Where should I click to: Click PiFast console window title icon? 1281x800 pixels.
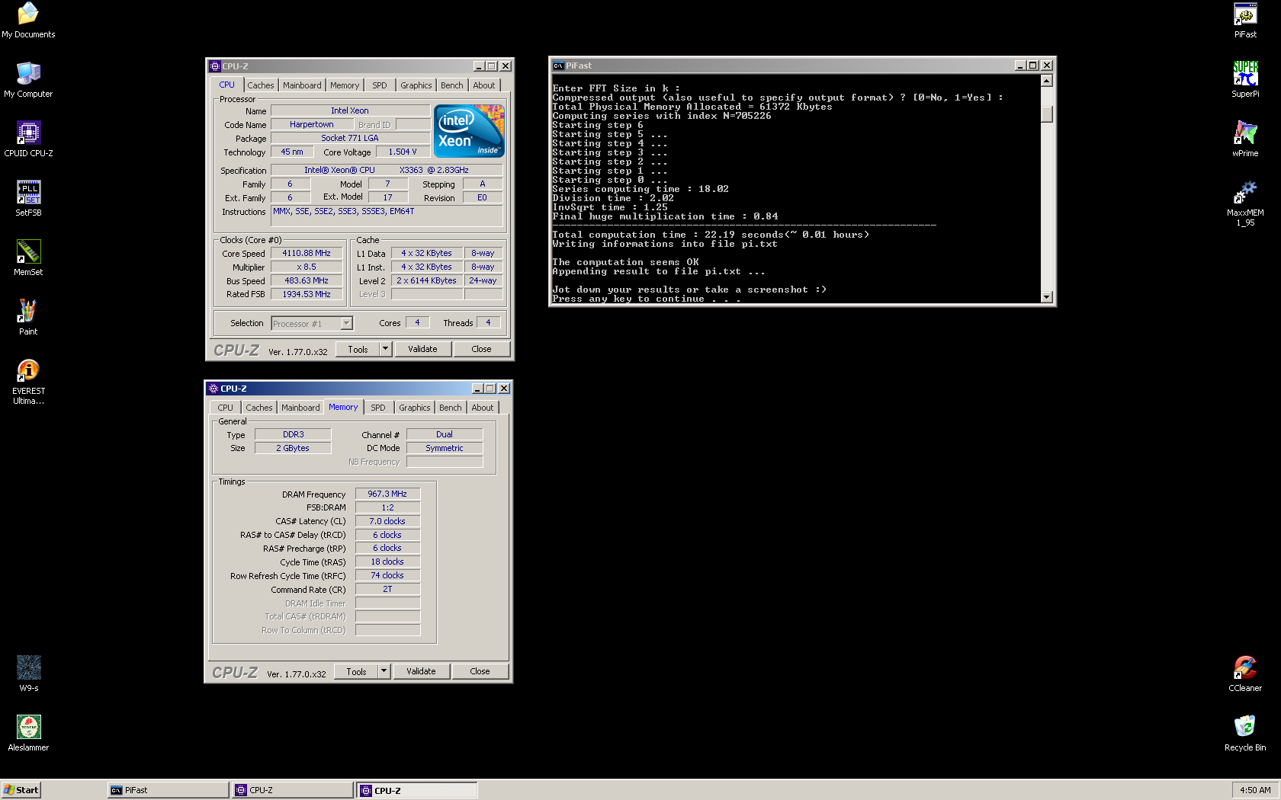(558, 66)
